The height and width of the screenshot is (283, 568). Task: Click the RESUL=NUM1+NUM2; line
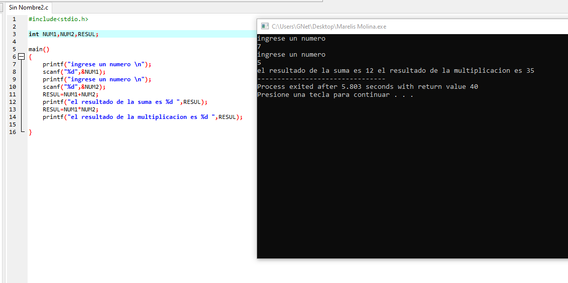tap(70, 94)
